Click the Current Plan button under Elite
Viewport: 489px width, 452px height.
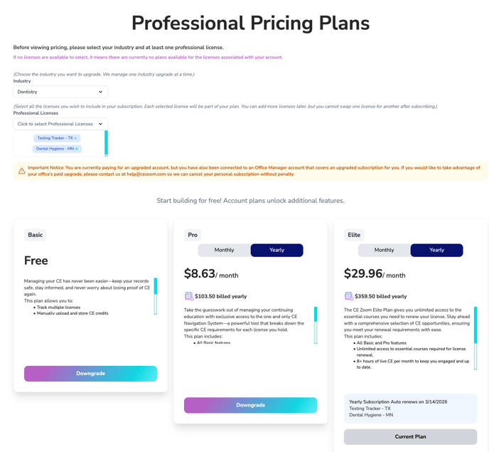point(410,436)
